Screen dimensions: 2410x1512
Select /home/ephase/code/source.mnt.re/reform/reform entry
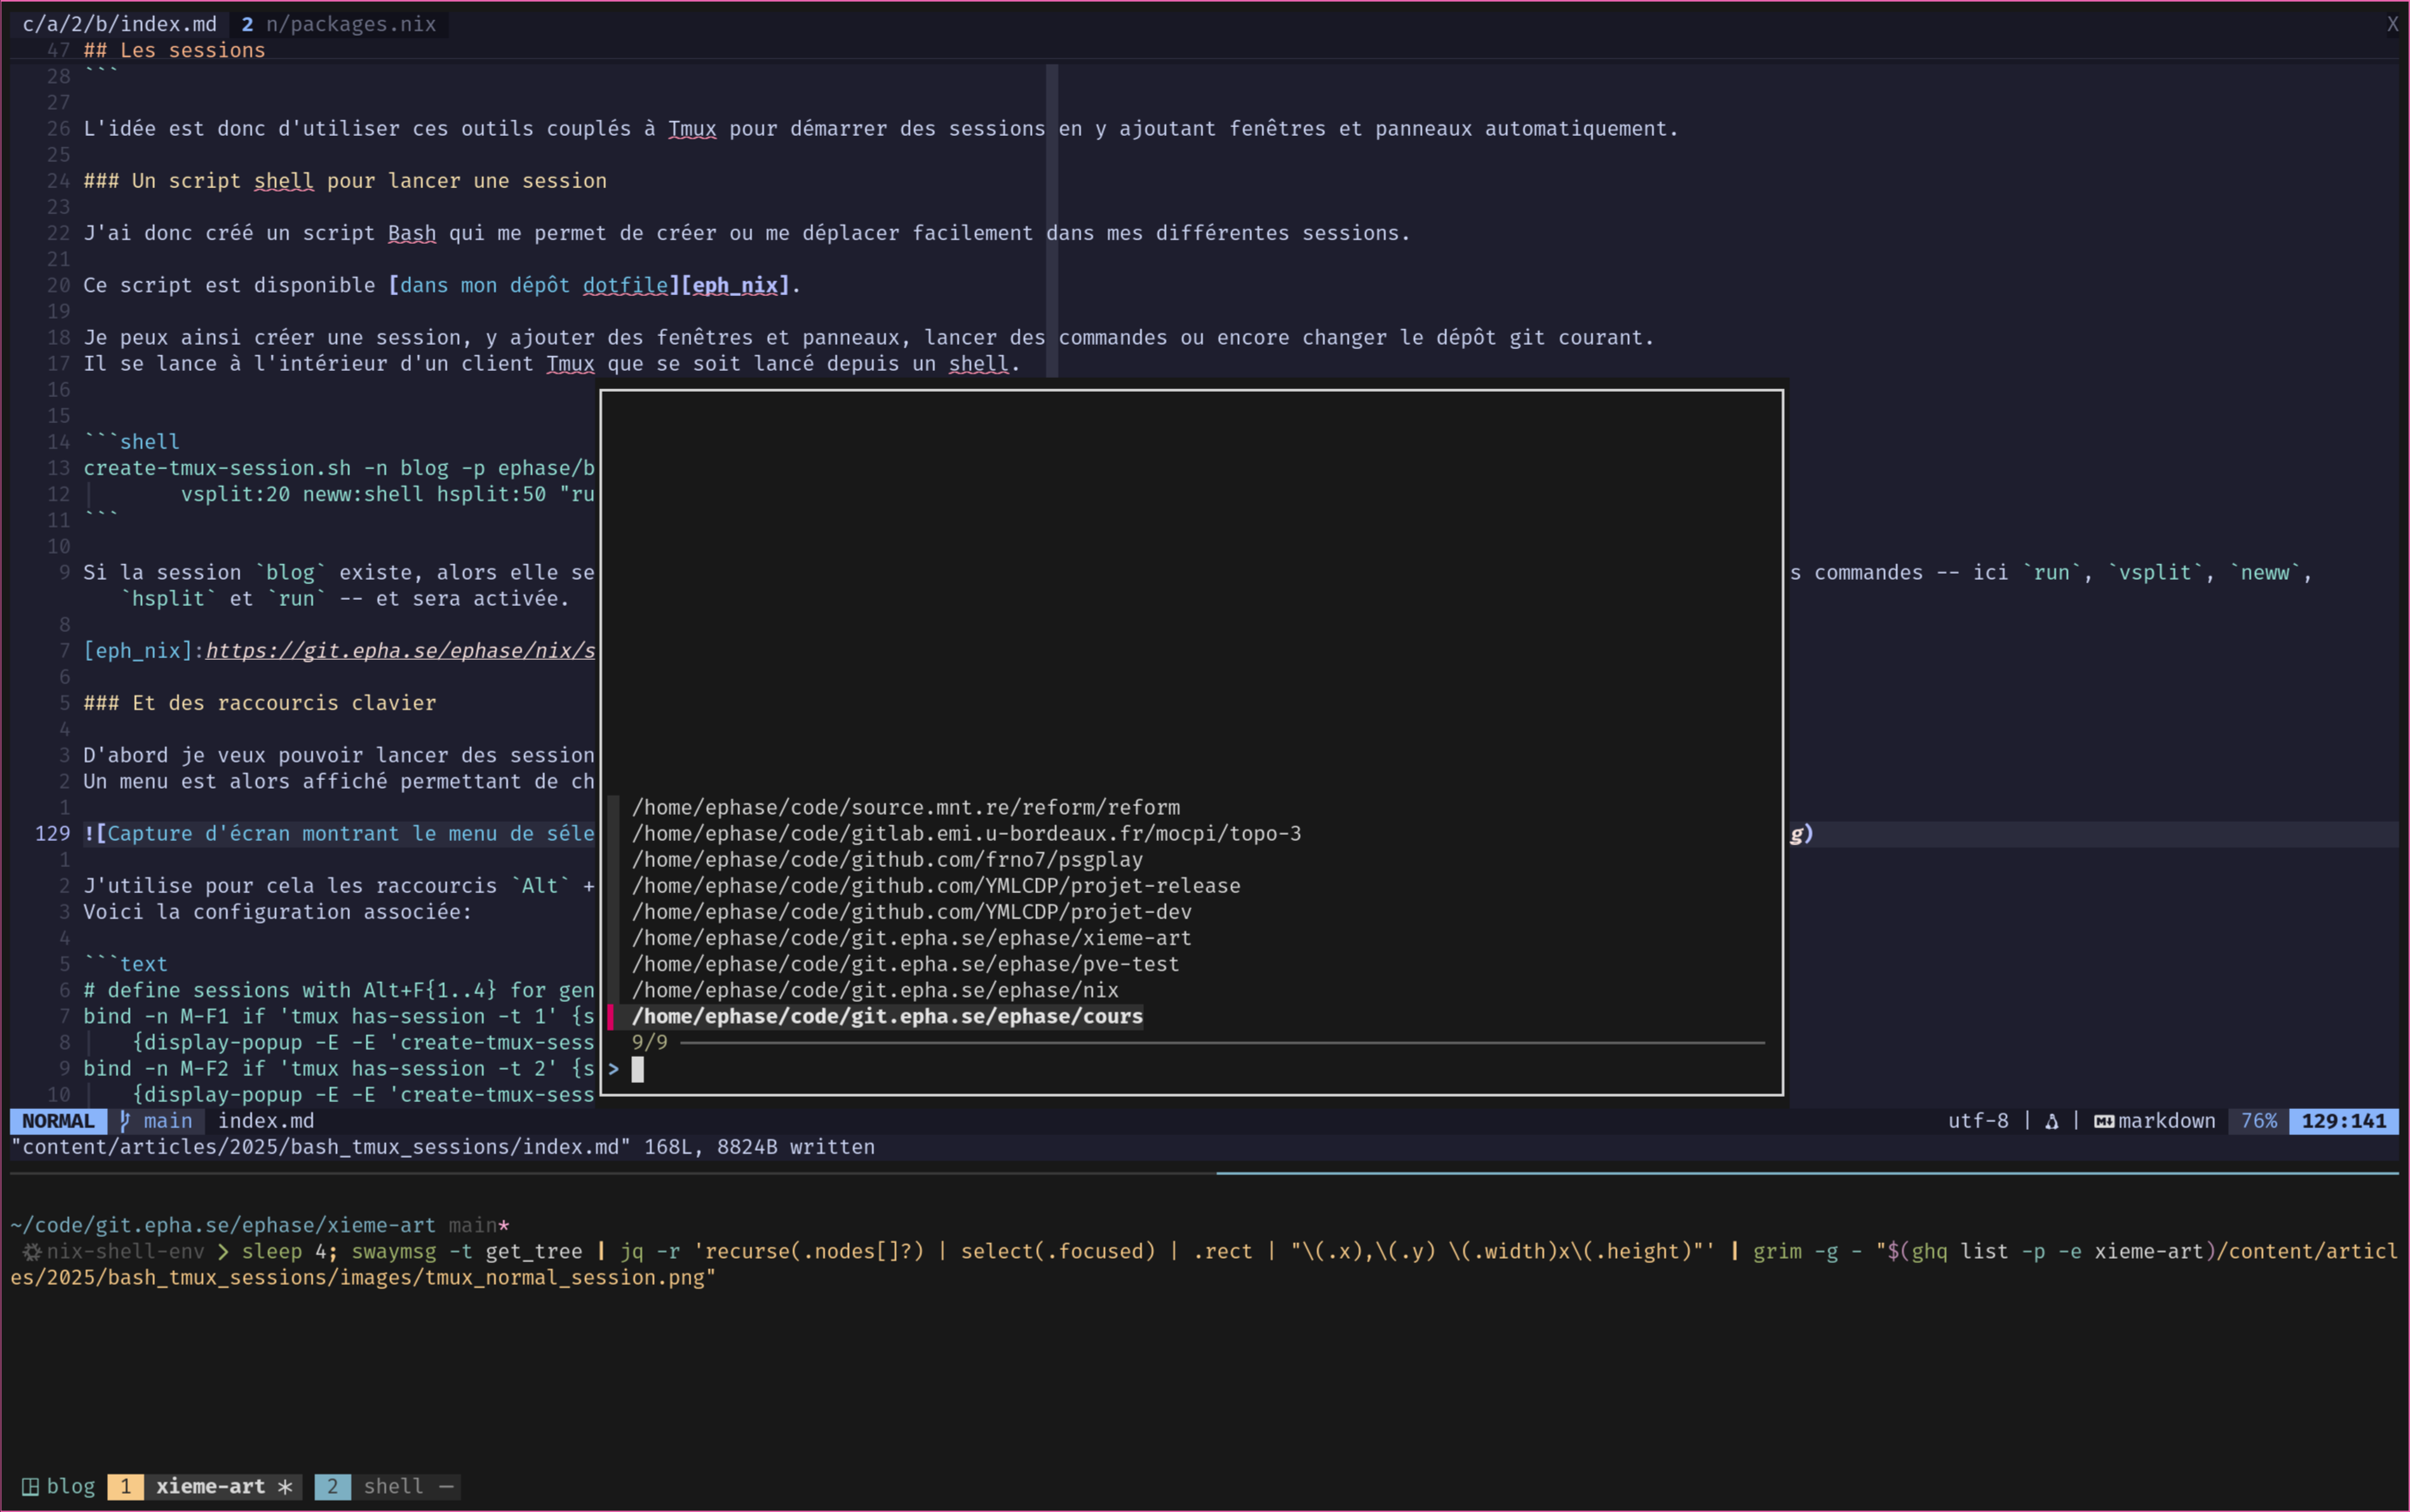tap(906, 807)
